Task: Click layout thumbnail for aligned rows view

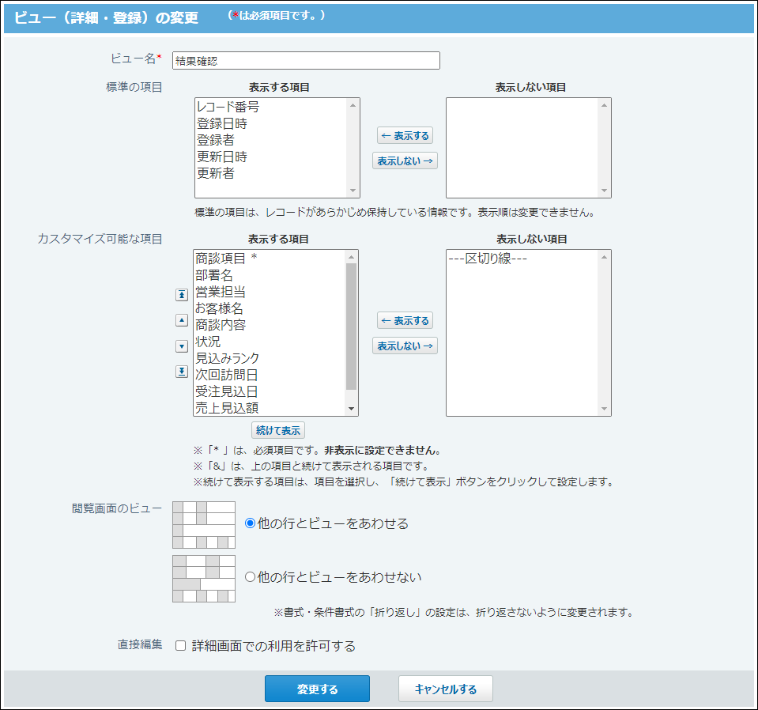Action: click(204, 525)
